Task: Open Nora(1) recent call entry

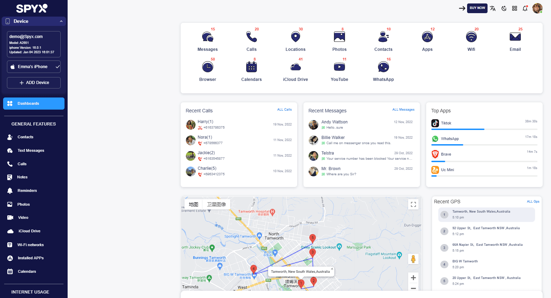Action: point(239,140)
